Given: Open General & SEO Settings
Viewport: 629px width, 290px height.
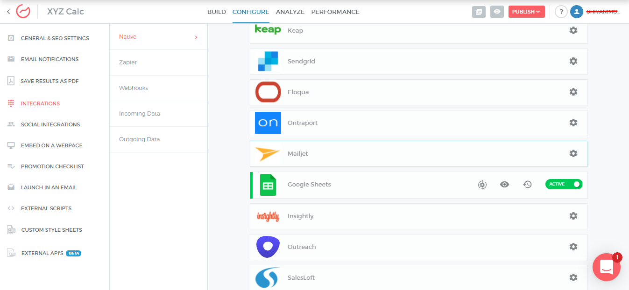Looking at the screenshot, I should click(55, 38).
